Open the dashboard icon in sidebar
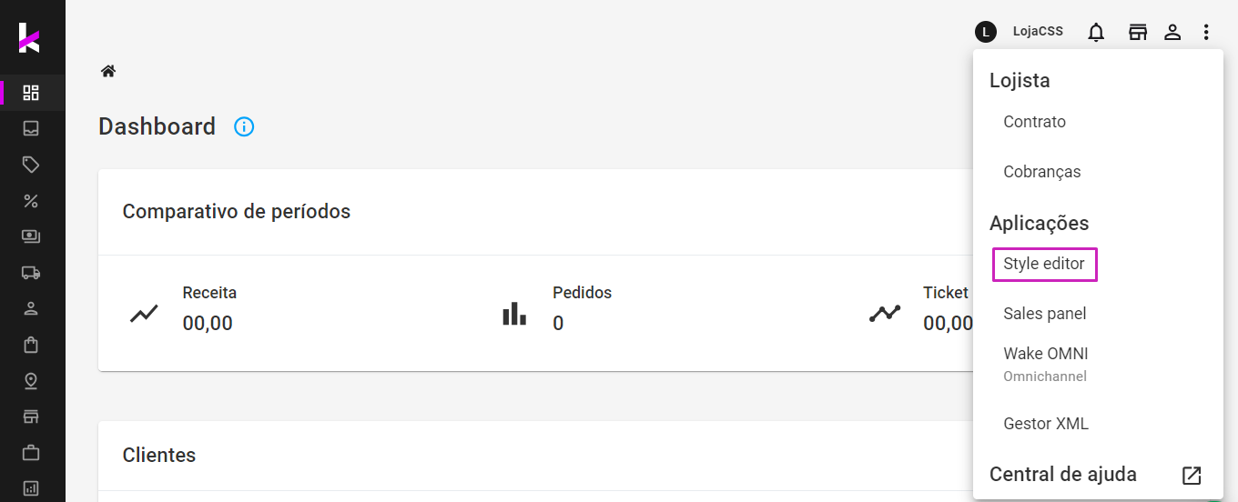1238x502 pixels. 31,93
